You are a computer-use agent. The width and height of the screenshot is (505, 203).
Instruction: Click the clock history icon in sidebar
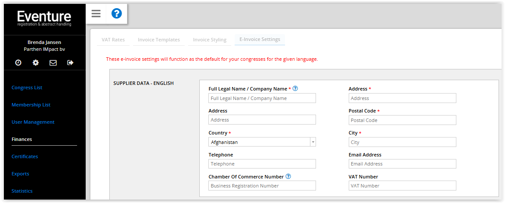pyautogui.click(x=18, y=62)
